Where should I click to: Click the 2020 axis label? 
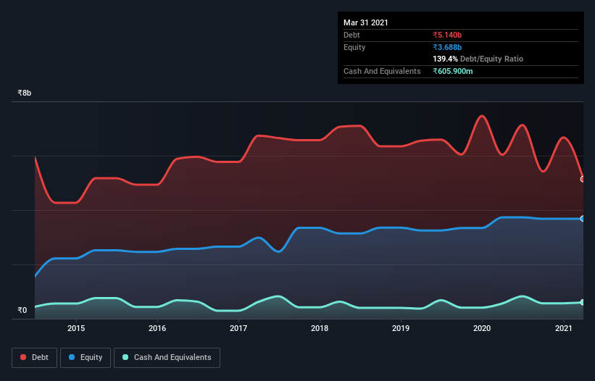coord(482,328)
